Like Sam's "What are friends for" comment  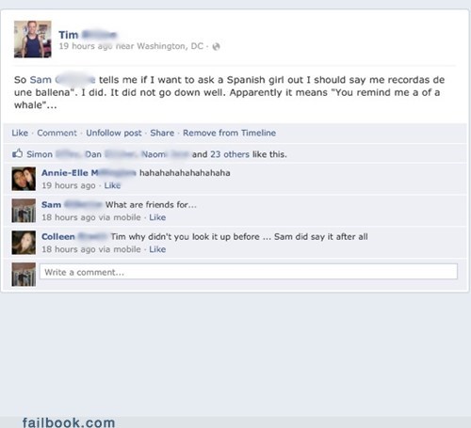click(157, 217)
